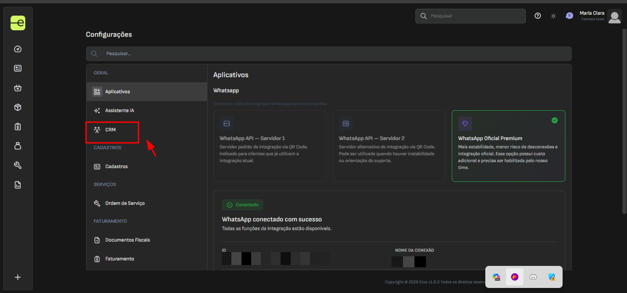
Task: Click the Whatsapp section heading
Action: point(226,91)
